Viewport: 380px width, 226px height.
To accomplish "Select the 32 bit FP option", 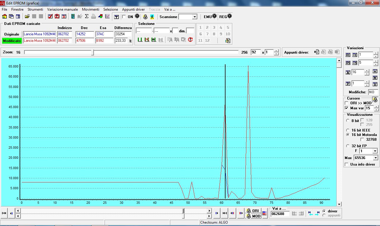I will click(x=348, y=146).
